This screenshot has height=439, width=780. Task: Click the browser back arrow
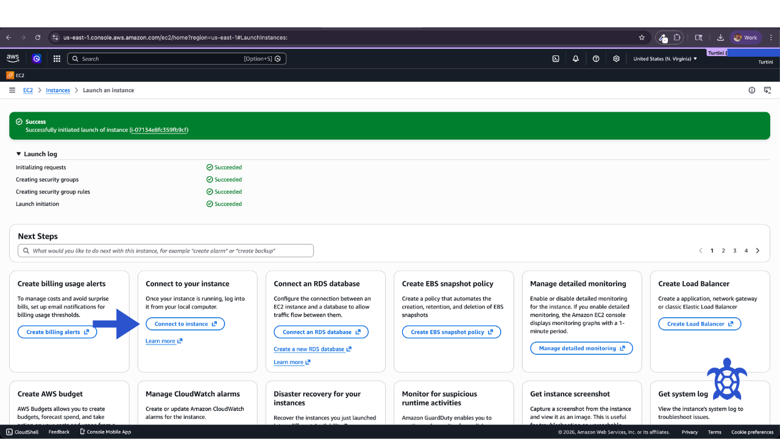click(x=9, y=37)
